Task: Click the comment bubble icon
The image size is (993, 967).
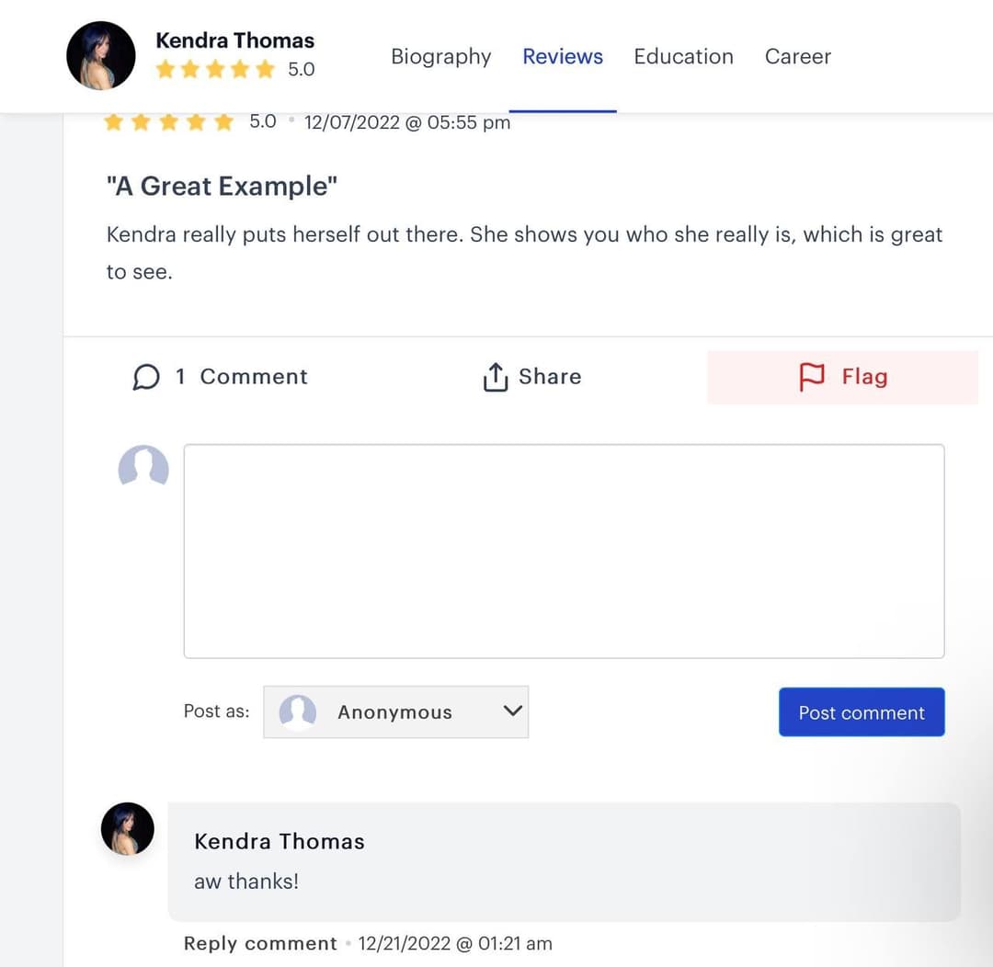Action: pyautogui.click(x=146, y=376)
